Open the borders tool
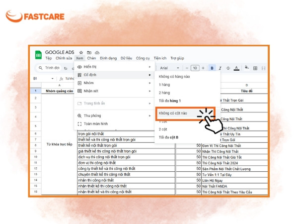This screenshot has width=298, height=224. pyautogui.click(x=255, y=68)
